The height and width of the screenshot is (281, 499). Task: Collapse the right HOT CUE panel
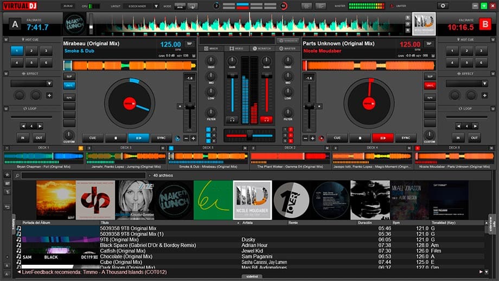(x=493, y=40)
